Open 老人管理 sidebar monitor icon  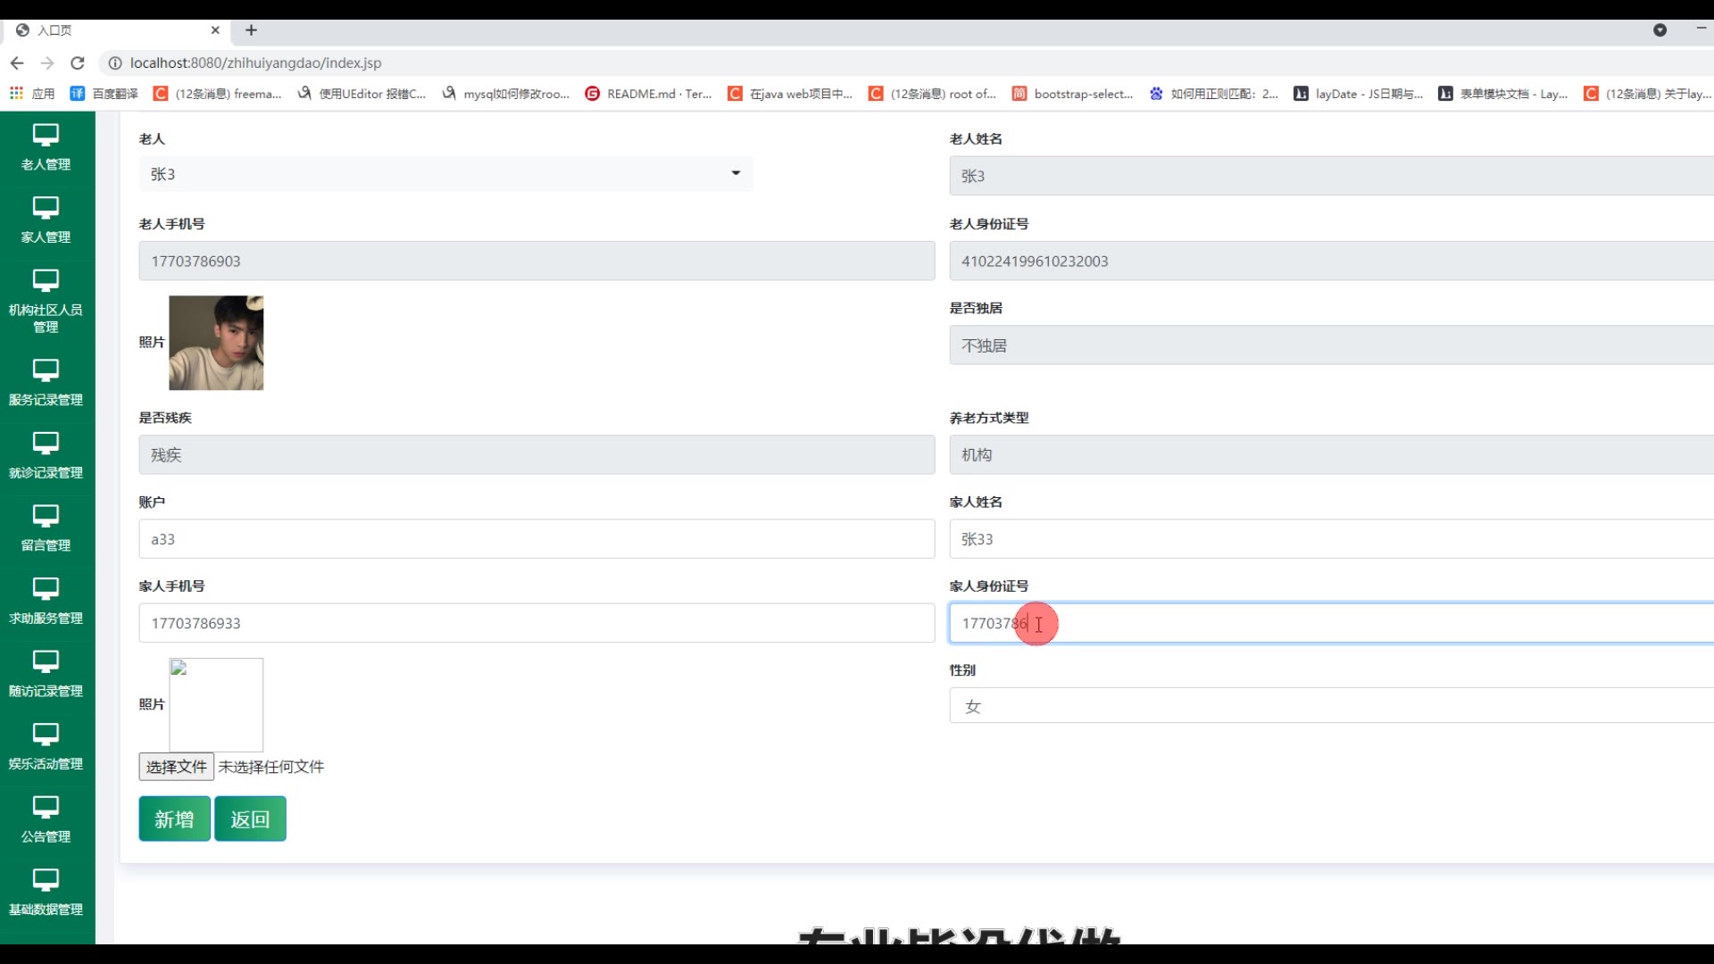46,136
